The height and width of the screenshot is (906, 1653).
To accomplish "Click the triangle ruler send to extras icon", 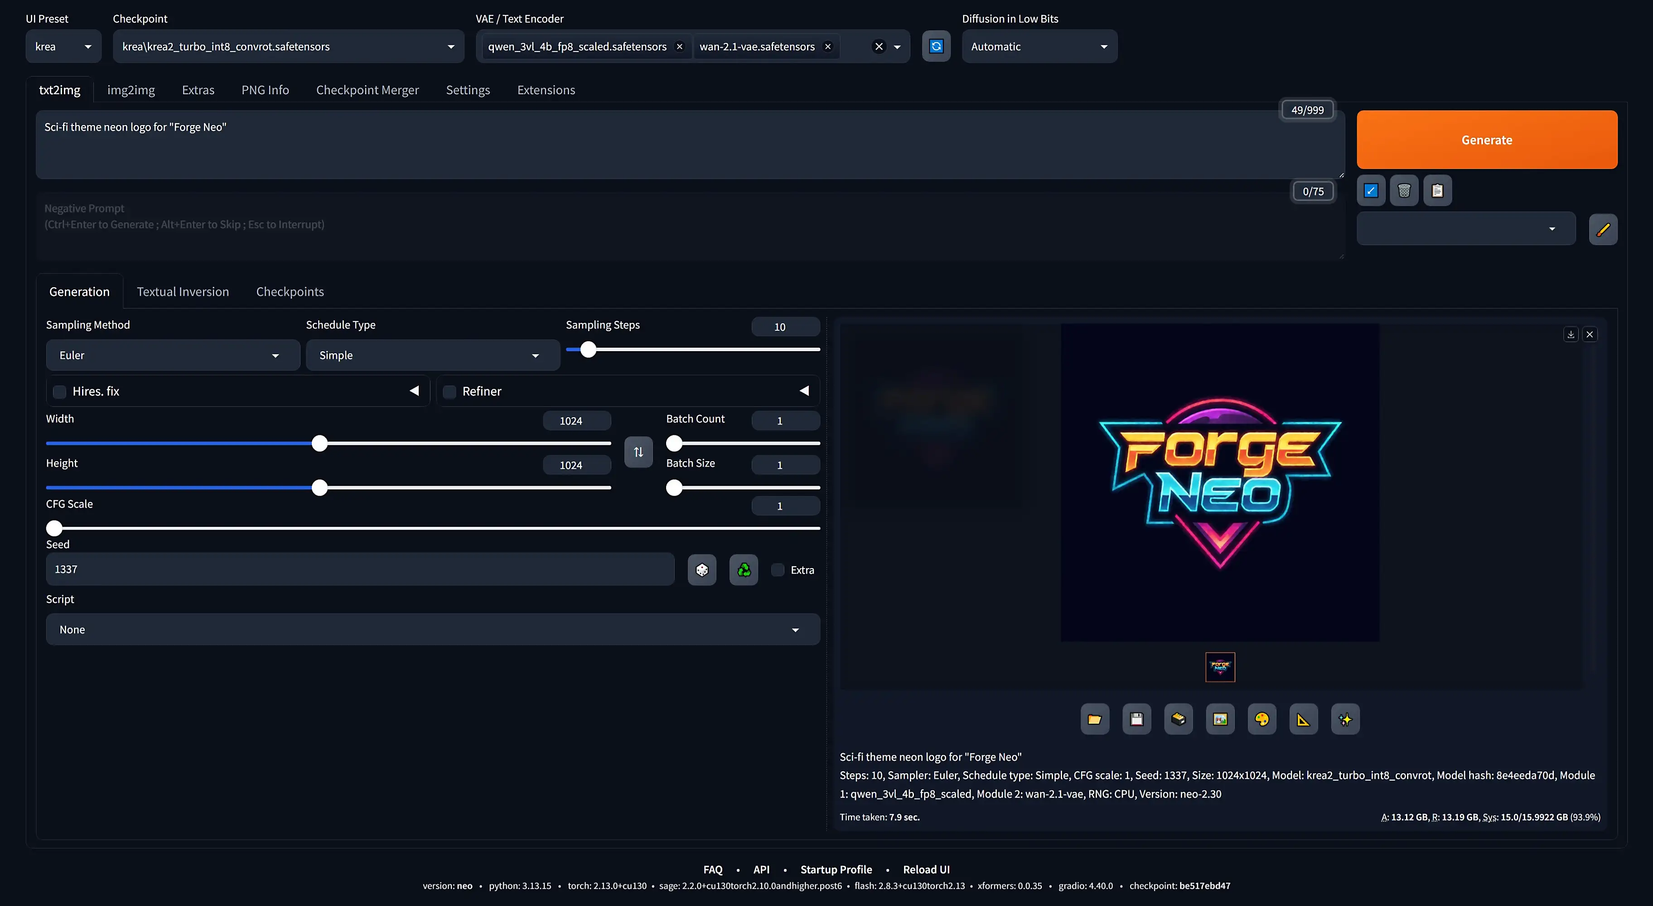I will [1303, 719].
